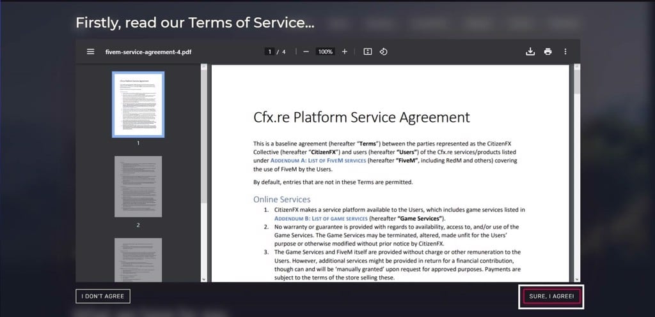655x317 pixels.
Task: Print the PDF document
Action: point(548,52)
